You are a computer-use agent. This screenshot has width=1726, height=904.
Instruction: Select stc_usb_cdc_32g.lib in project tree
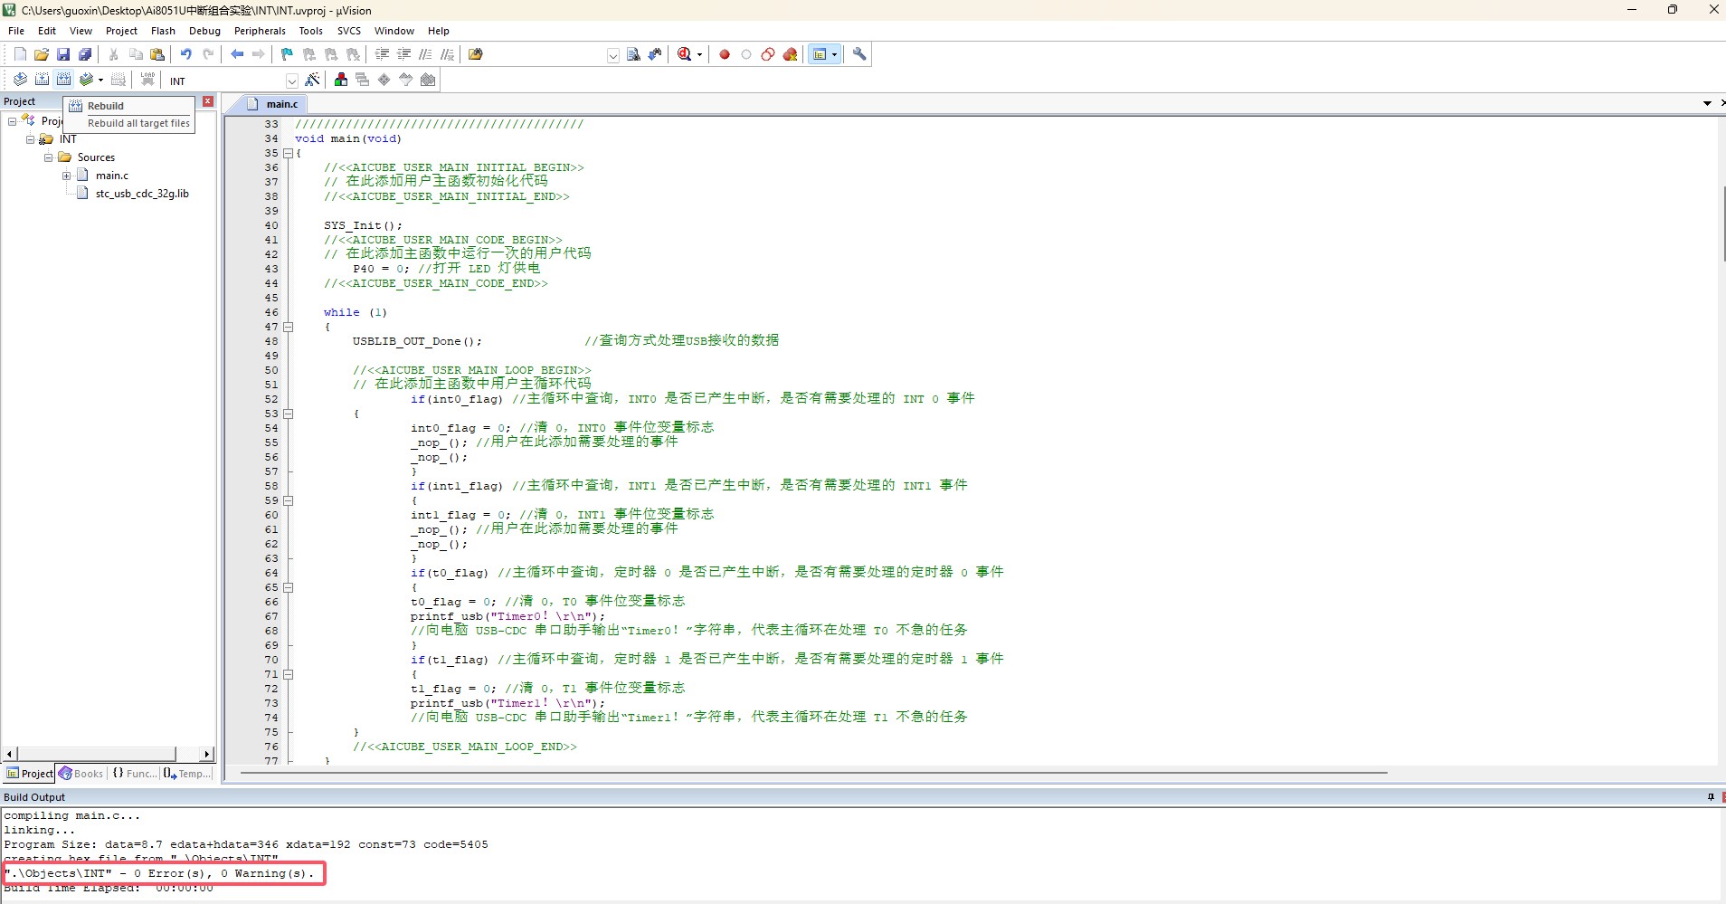coord(141,194)
